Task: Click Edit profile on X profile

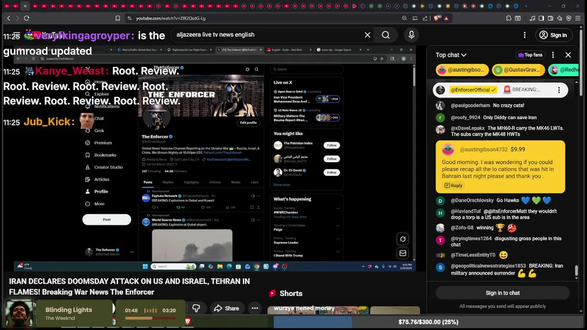Action: pyautogui.click(x=248, y=123)
